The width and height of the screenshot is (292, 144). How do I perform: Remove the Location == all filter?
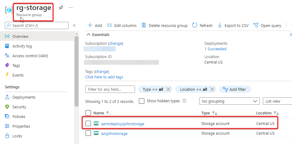pos(212,89)
